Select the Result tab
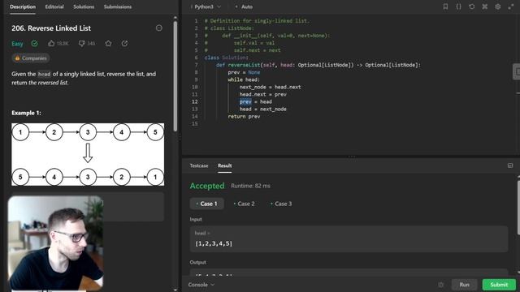 (224, 165)
